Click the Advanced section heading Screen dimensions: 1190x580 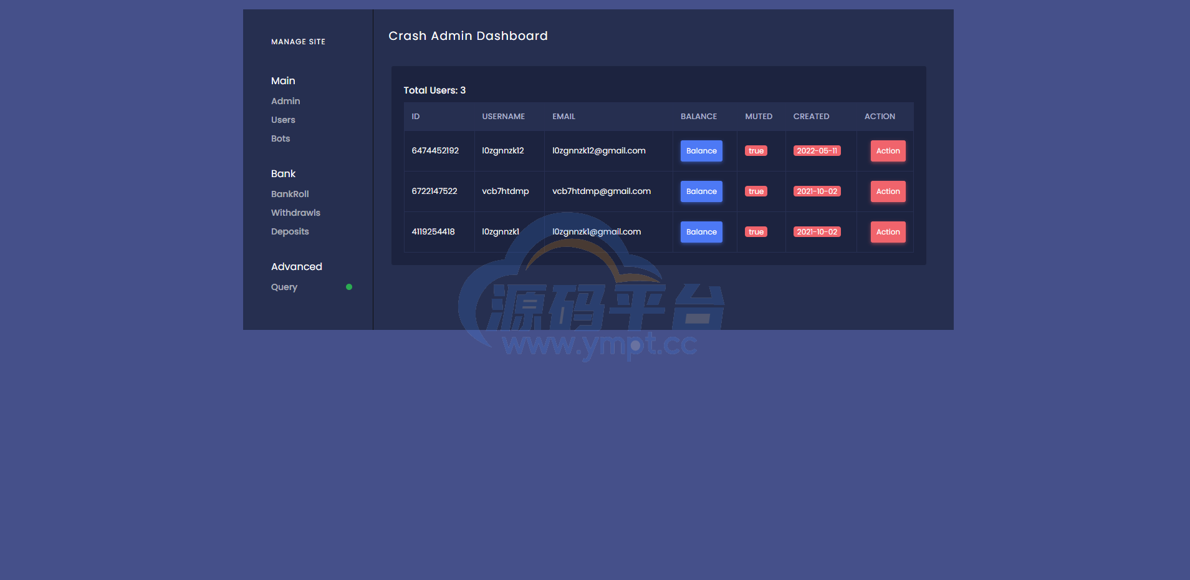click(x=297, y=267)
